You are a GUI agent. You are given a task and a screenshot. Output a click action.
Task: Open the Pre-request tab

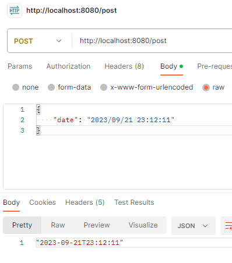pyautogui.click(x=215, y=66)
